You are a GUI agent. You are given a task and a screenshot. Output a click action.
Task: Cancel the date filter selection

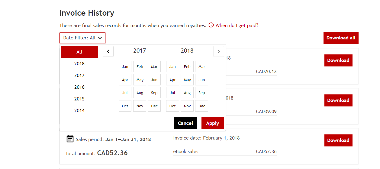tap(185, 123)
